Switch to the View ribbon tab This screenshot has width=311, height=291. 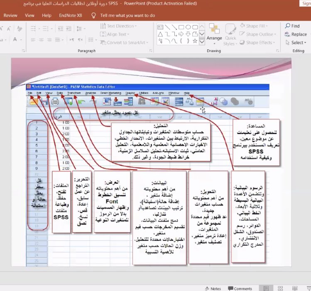(x=29, y=15)
